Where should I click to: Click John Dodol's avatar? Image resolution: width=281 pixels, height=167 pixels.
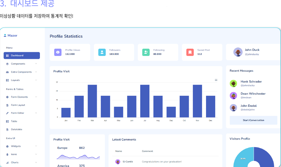coord(233,108)
